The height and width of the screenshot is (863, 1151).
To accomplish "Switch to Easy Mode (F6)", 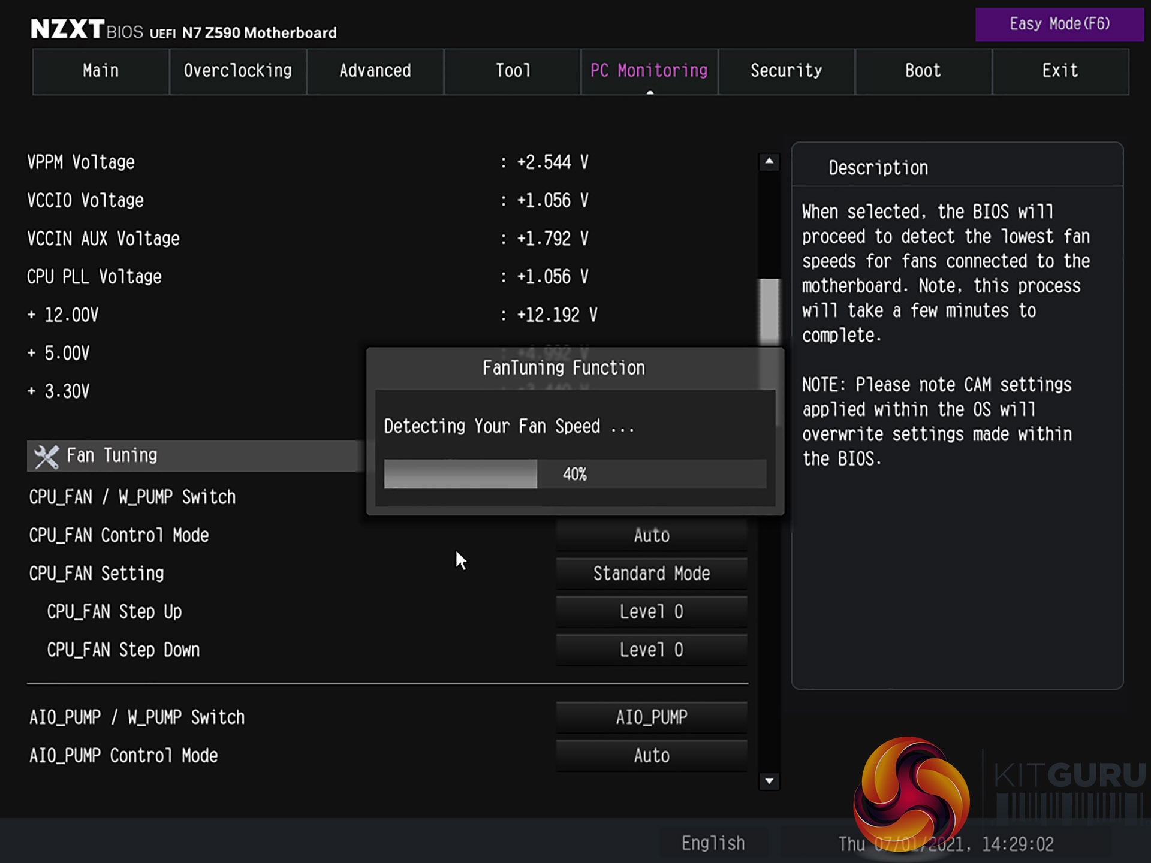I will pyautogui.click(x=1059, y=25).
